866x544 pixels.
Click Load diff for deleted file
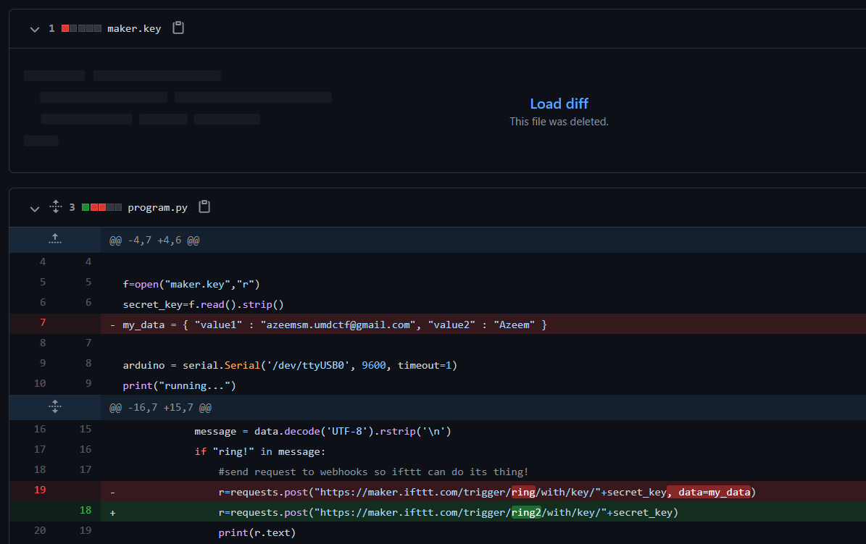pos(559,104)
